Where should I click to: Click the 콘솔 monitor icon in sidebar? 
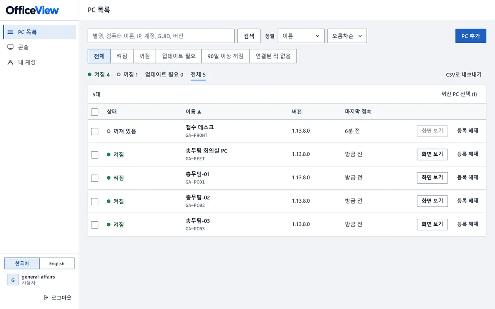(x=11, y=47)
